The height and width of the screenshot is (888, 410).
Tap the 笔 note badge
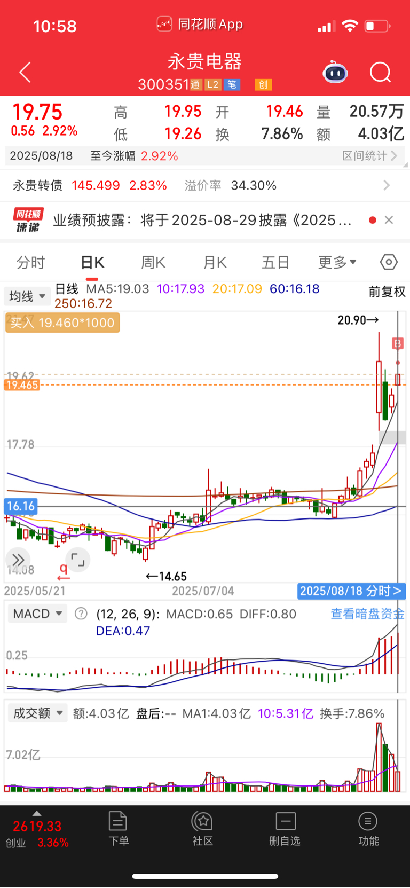pos(232,84)
